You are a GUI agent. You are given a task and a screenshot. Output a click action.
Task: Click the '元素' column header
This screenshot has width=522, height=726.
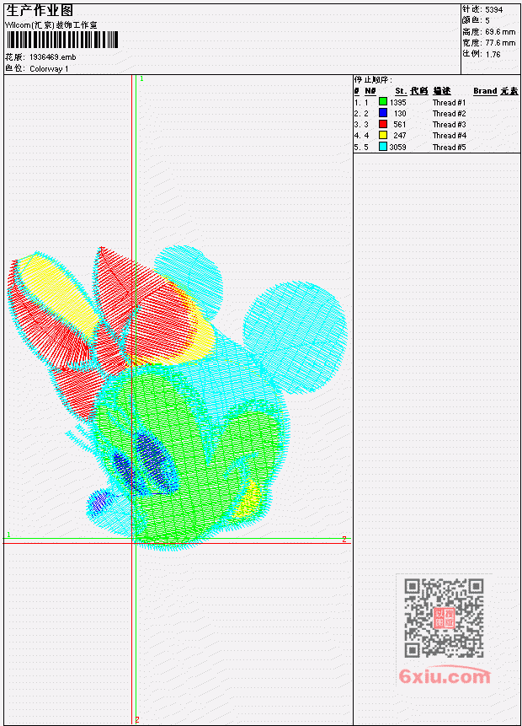pyautogui.click(x=509, y=91)
